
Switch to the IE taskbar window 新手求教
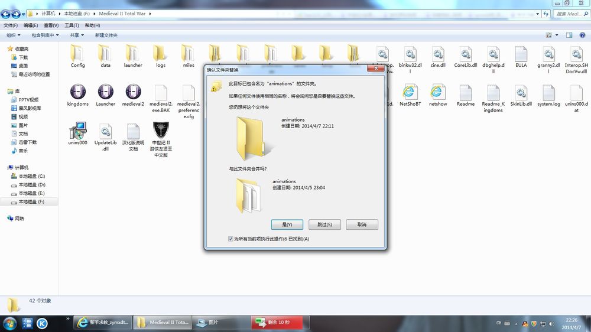(x=102, y=323)
